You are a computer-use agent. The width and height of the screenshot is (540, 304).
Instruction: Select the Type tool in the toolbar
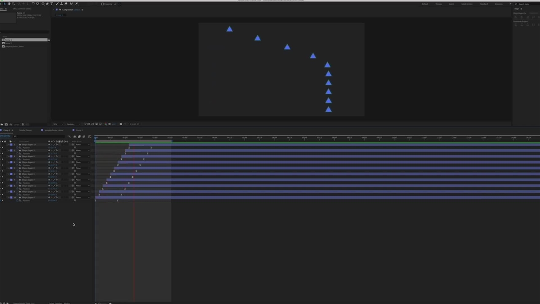[x=51, y=4]
